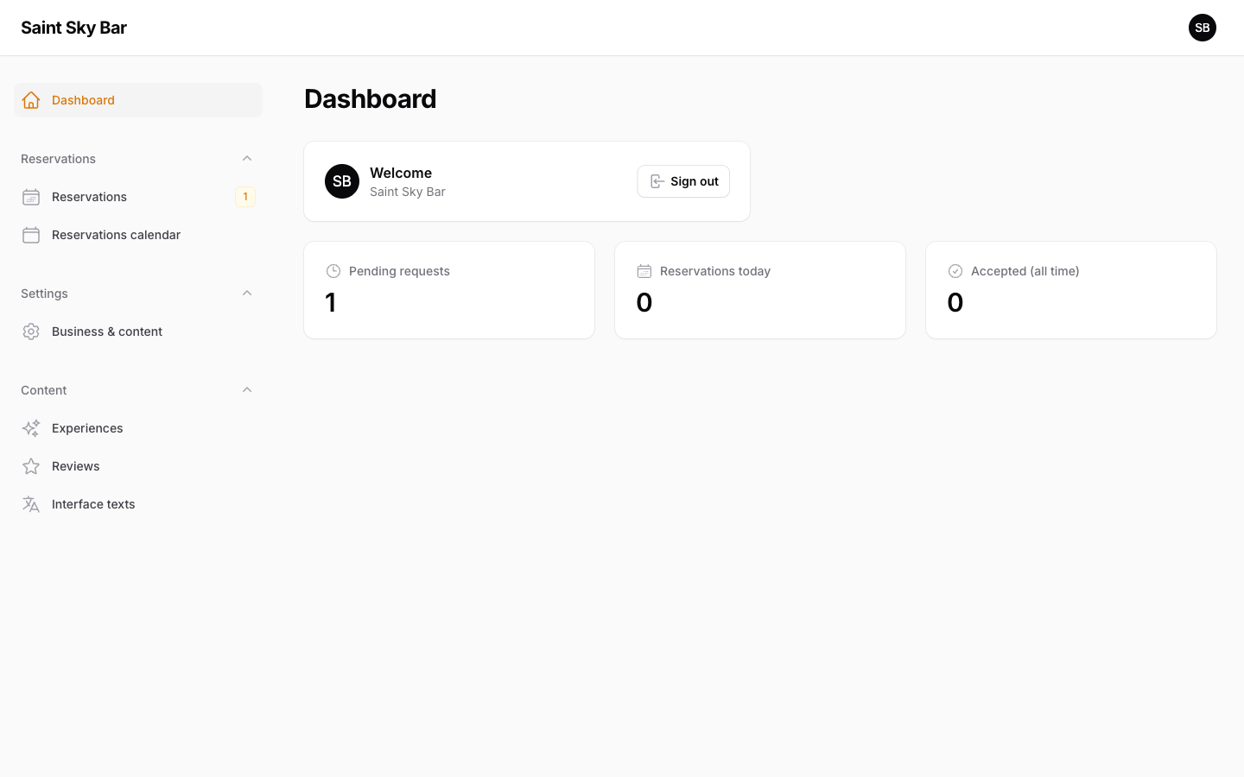Click the pending badge on Reservations

coord(245,197)
